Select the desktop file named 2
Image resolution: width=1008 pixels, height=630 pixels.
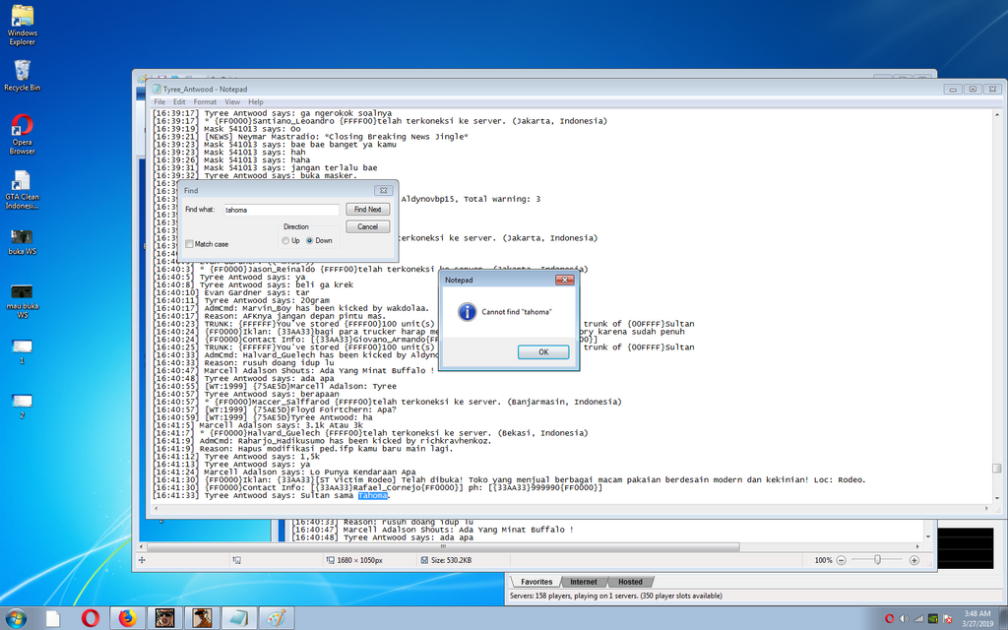22,407
